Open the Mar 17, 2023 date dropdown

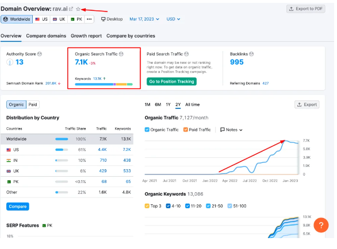coord(144,19)
